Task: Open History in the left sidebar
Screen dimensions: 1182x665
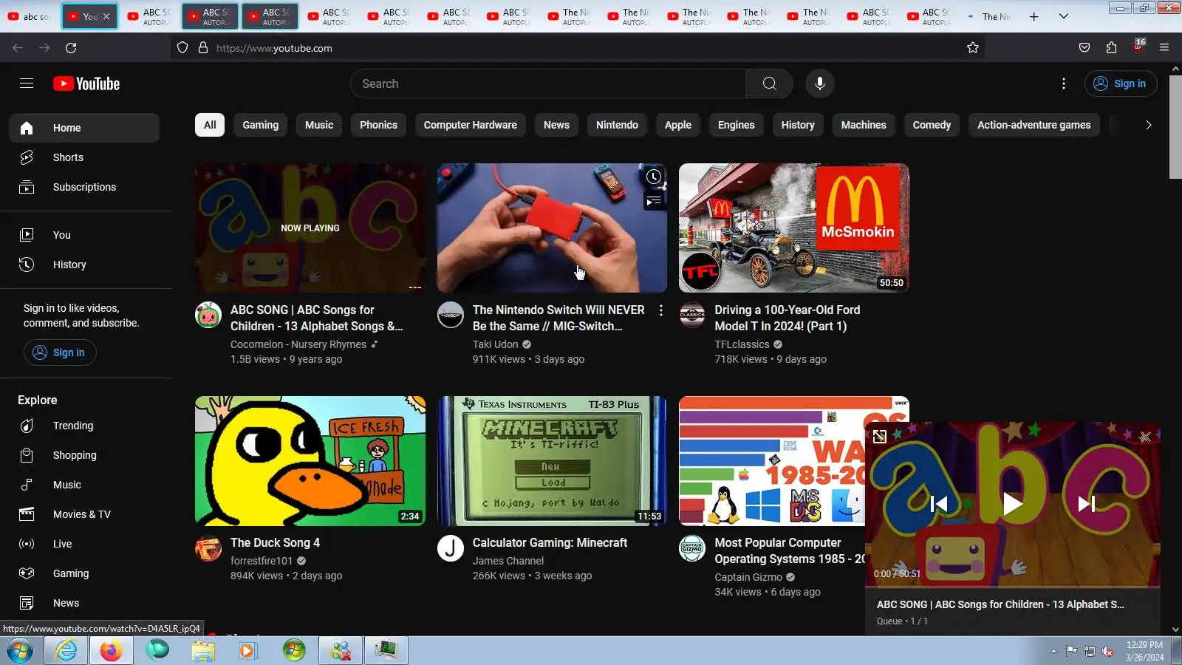Action: pos(84,265)
